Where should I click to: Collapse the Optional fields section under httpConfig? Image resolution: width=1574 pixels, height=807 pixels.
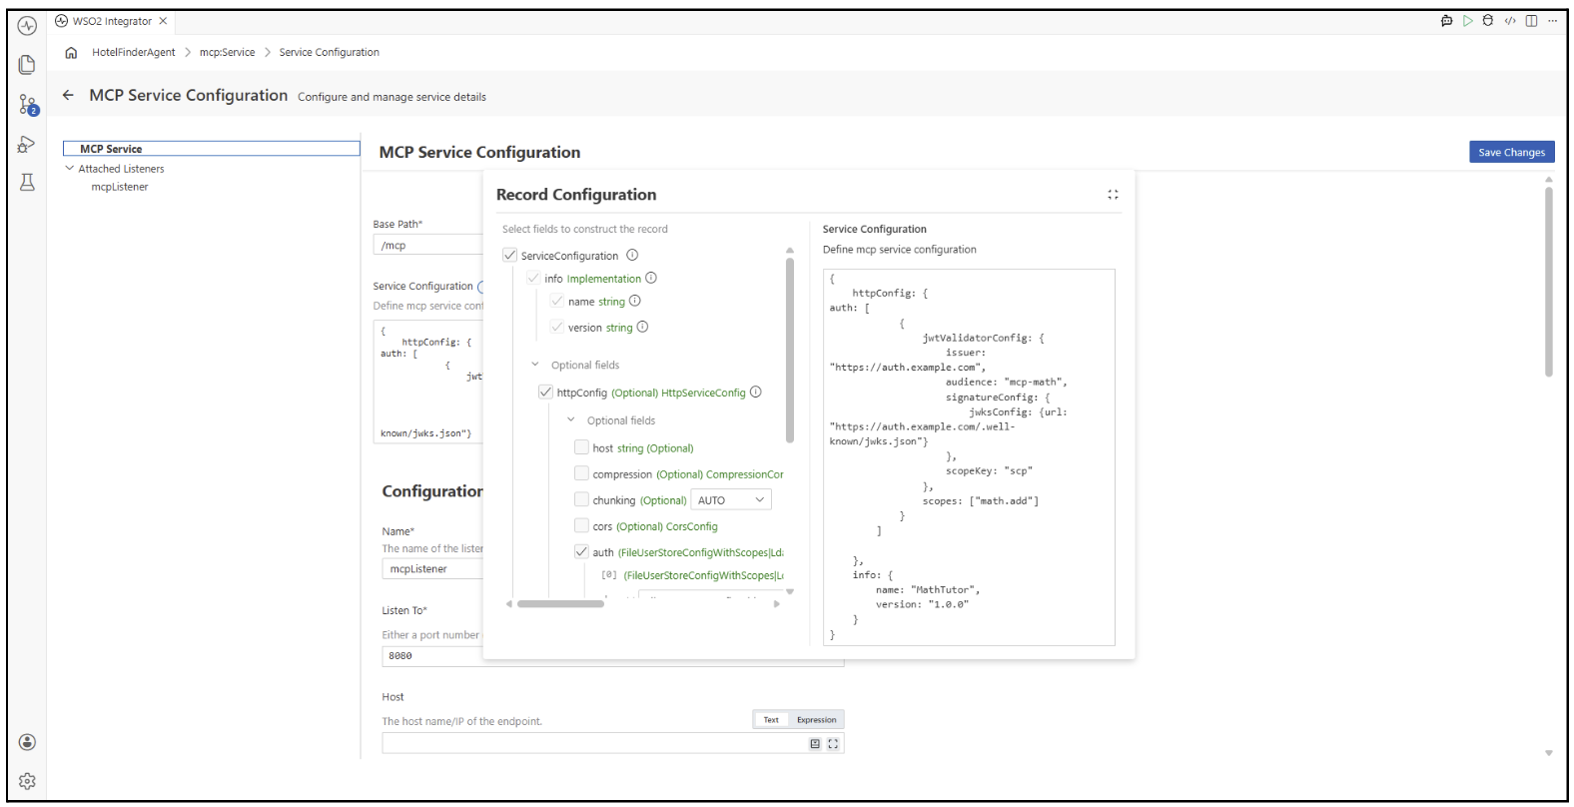571,420
